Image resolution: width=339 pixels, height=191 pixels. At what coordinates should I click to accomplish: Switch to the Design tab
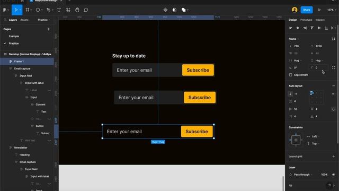293,20
